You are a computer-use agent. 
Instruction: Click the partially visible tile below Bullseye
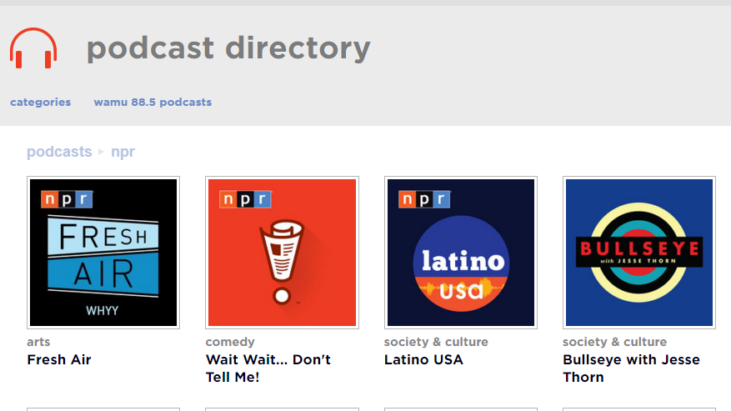pyautogui.click(x=638, y=408)
